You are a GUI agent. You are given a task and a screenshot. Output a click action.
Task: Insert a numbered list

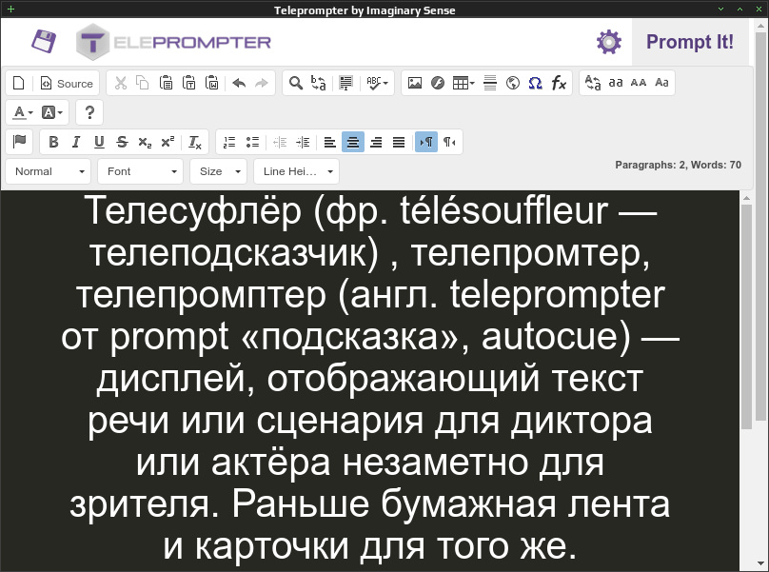coord(229,142)
